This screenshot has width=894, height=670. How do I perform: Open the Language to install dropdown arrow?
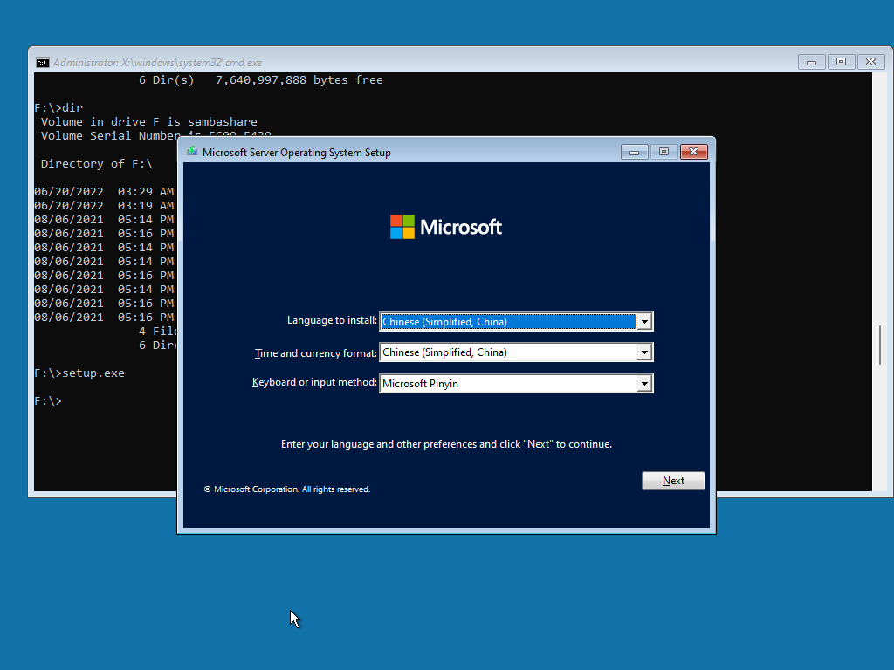coord(644,322)
